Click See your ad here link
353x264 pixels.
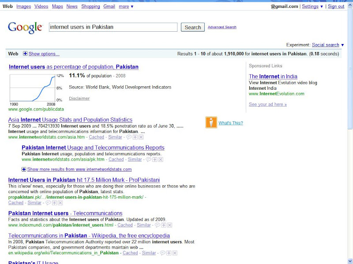[x=268, y=104]
